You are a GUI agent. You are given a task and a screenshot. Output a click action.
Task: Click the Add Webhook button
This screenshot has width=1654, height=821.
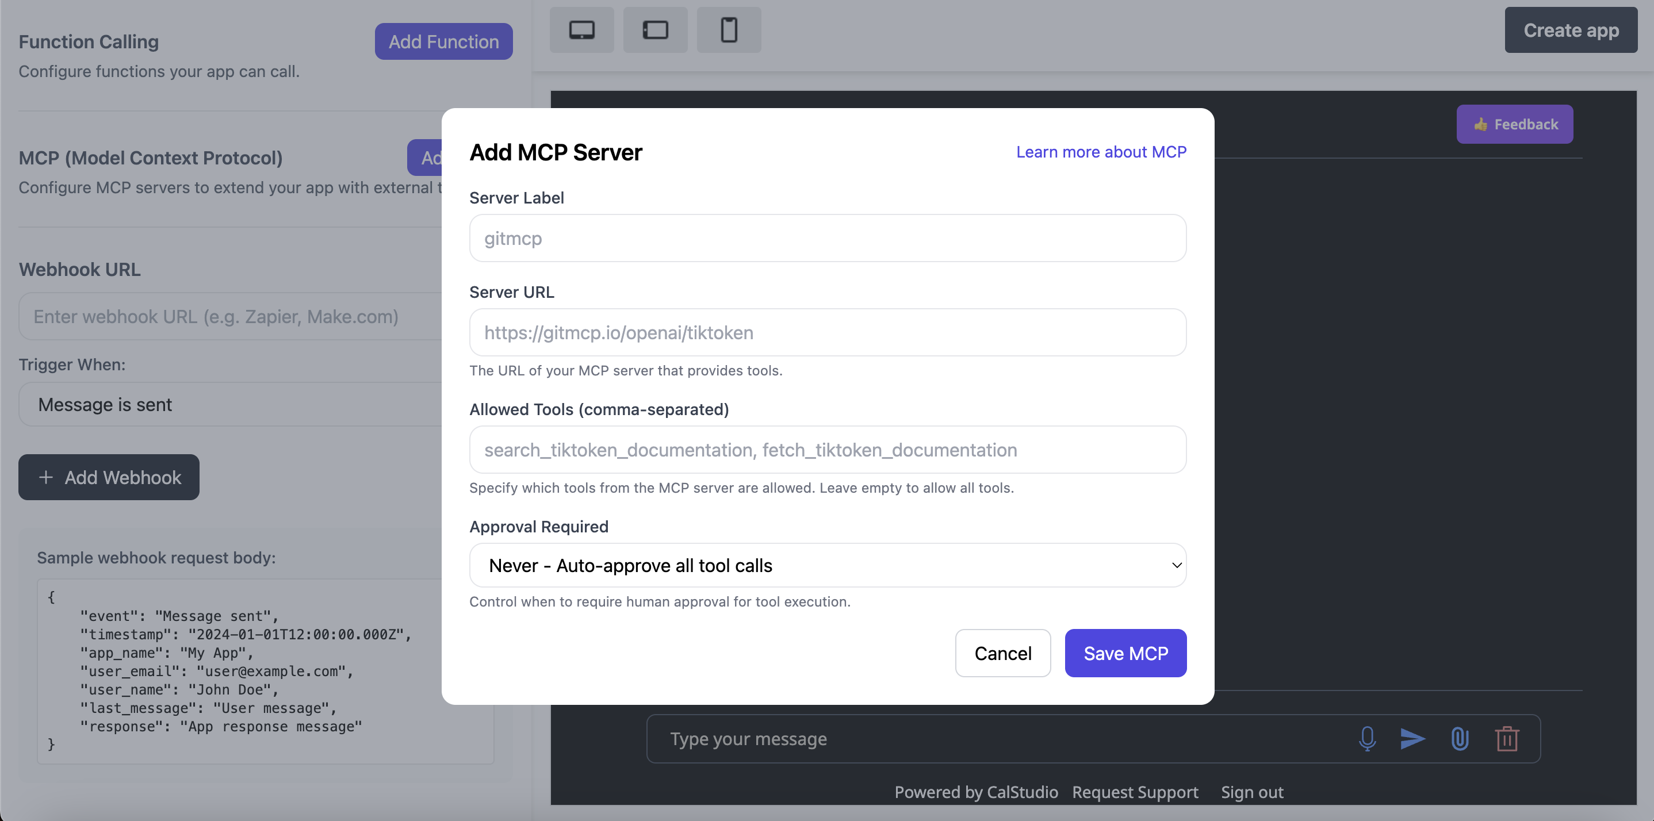pos(108,477)
